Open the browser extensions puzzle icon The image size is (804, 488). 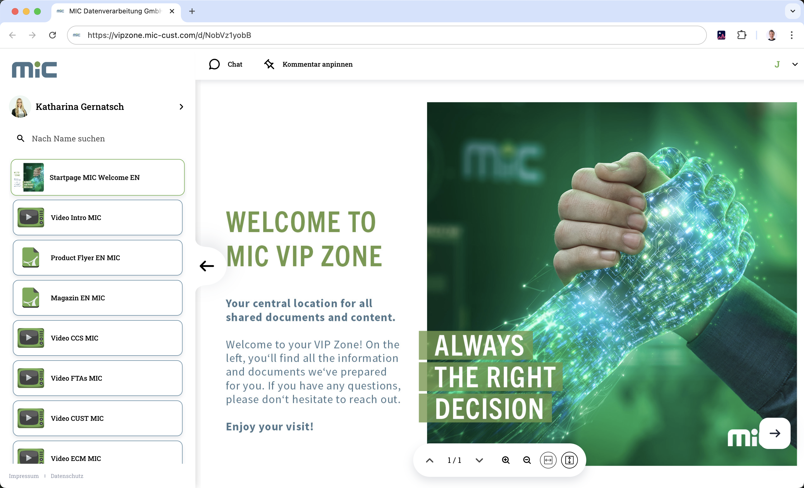coord(742,35)
